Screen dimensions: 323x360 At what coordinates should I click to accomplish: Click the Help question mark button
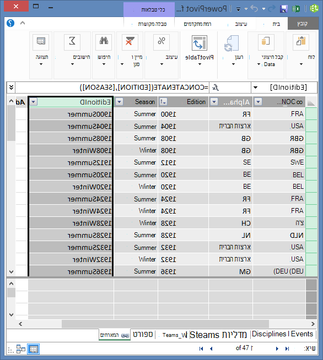coord(10,23)
